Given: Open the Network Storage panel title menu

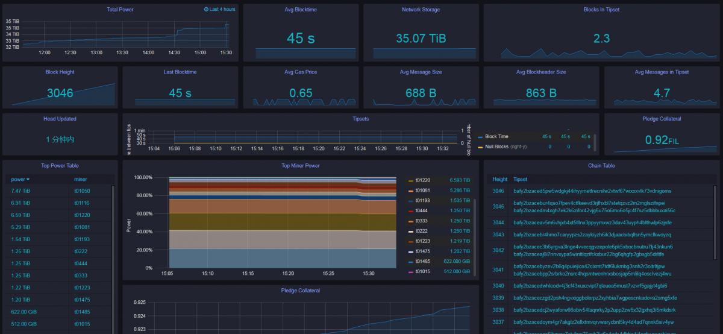Looking at the screenshot, I should [421, 10].
